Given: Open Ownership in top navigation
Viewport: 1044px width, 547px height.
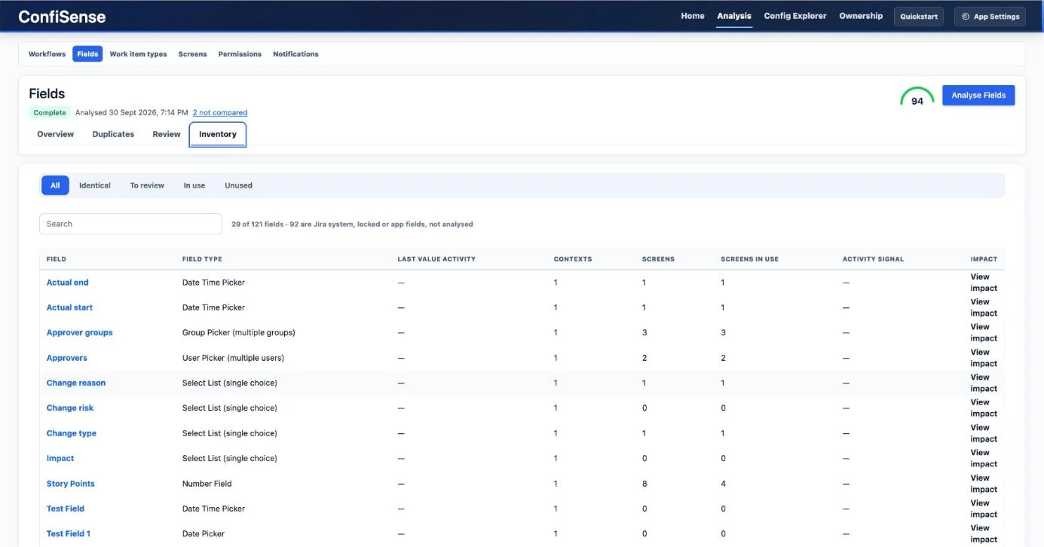Looking at the screenshot, I should click(x=861, y=16).
